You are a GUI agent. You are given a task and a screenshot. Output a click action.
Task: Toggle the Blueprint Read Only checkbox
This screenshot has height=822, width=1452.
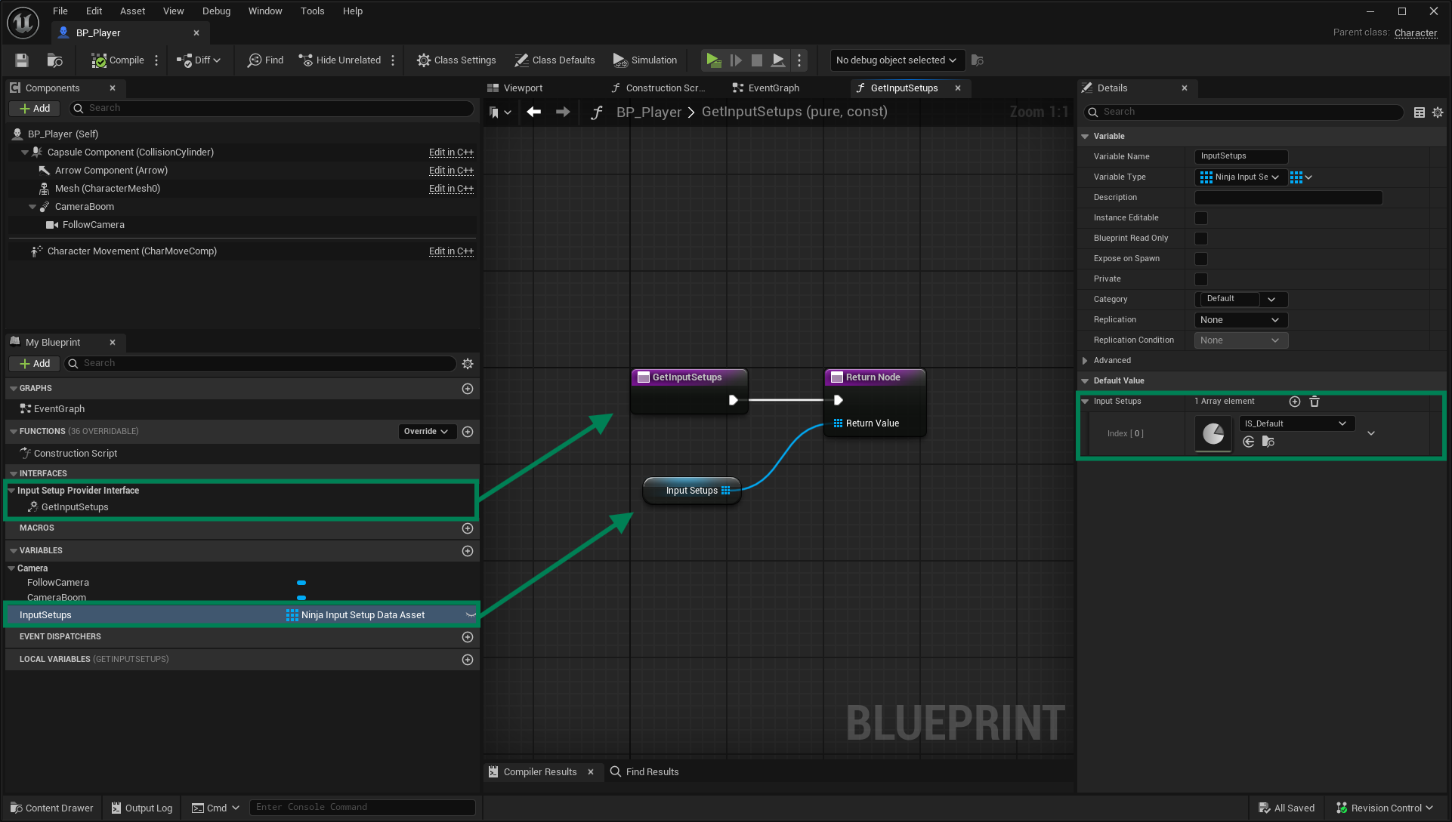pyautogui.click(x=1200, y=239)
